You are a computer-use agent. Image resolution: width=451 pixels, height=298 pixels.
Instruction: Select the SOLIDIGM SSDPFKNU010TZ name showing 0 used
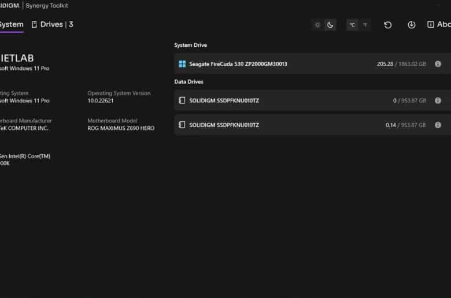click(x=224, y=100)
